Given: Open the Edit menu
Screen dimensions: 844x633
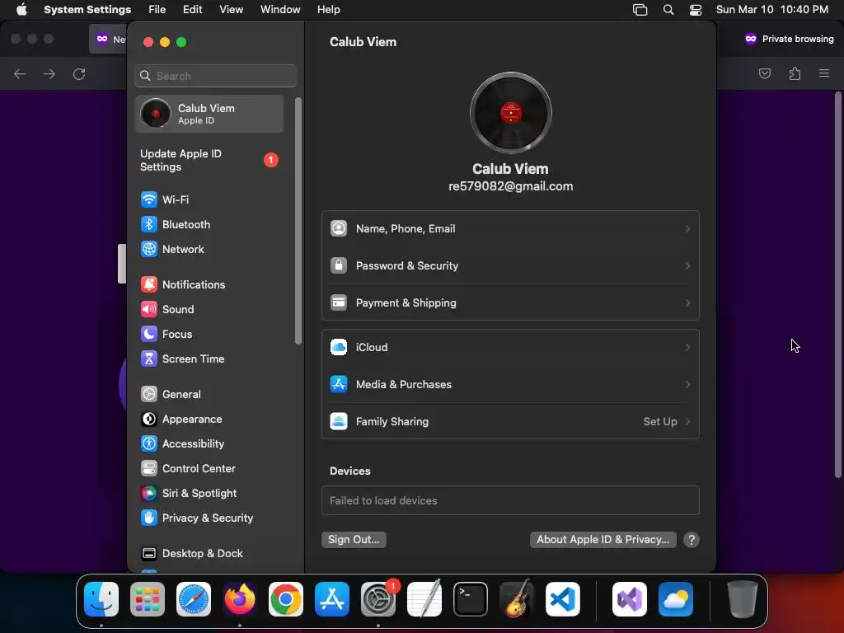Looking at the screenshot, I should (192, 10).
